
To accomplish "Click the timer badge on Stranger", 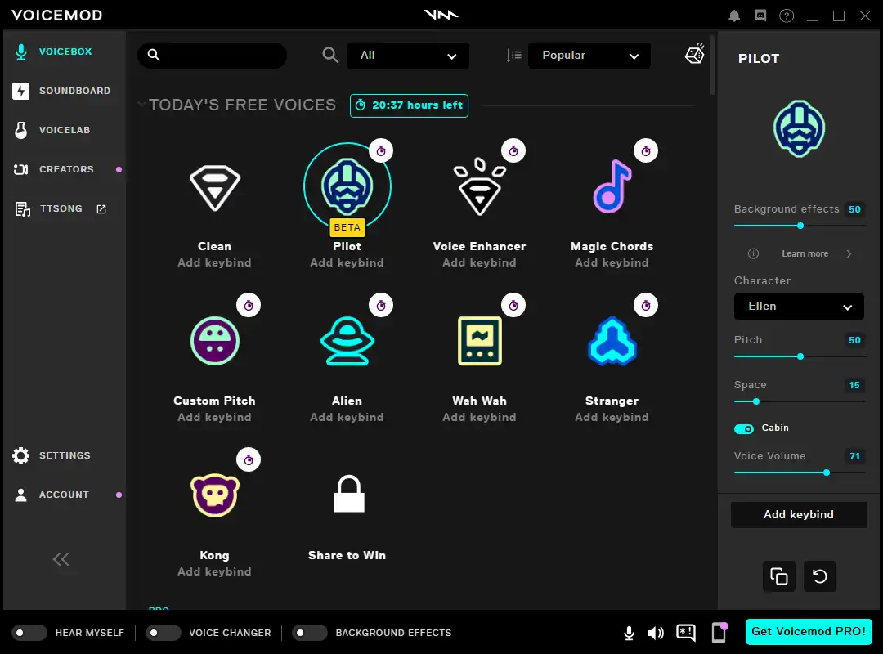I will coord(646,305).
